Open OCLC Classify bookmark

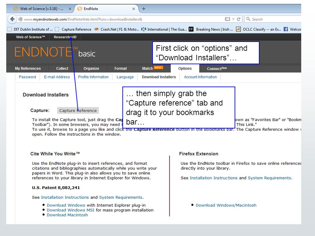[x=259, y=29]
